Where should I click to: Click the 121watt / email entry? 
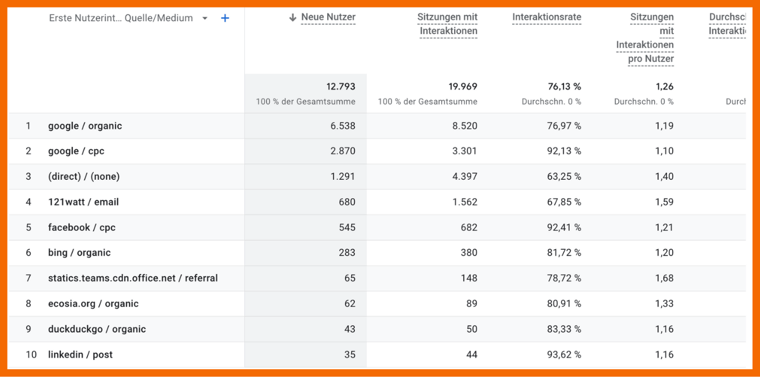[83, 202]
